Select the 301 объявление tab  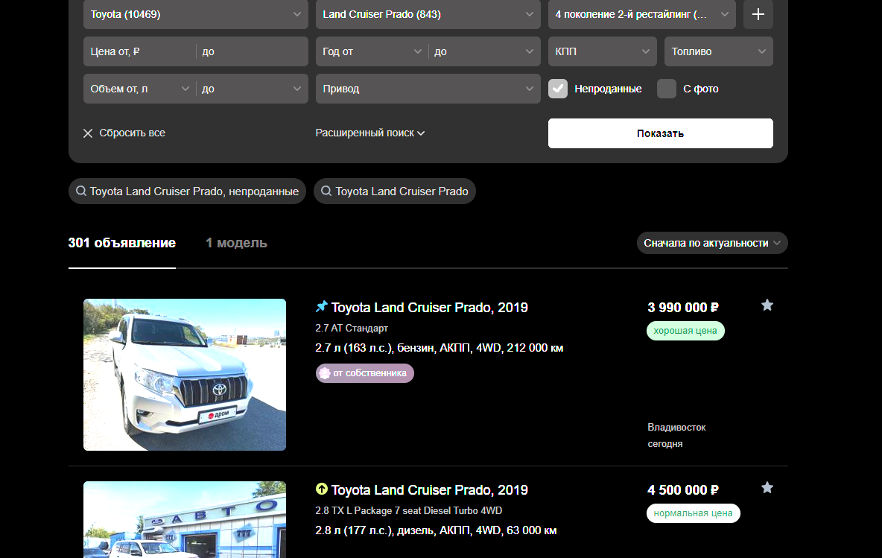pos(122,243)
